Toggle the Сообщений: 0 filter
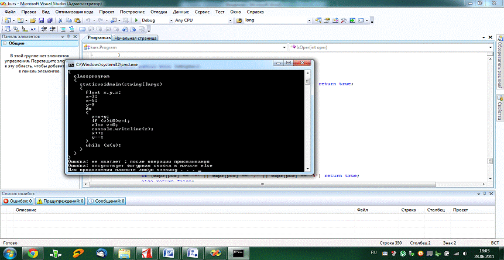The height and width of the screenshot is (260, 504). pyautogui.click(x=105, y=200)
